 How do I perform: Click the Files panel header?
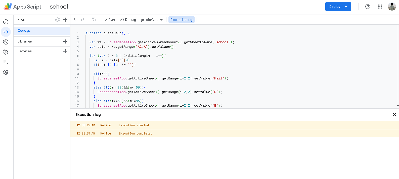click(21, 19)
